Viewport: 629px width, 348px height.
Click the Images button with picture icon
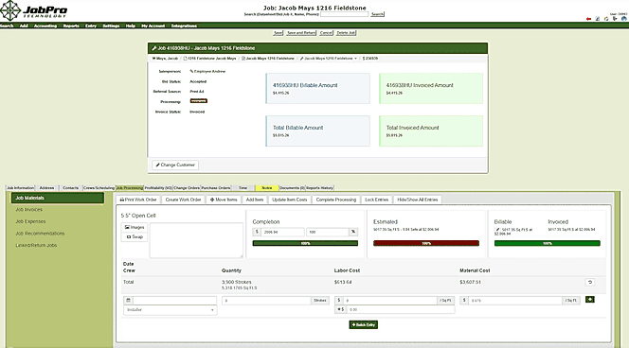click(135, 227)
